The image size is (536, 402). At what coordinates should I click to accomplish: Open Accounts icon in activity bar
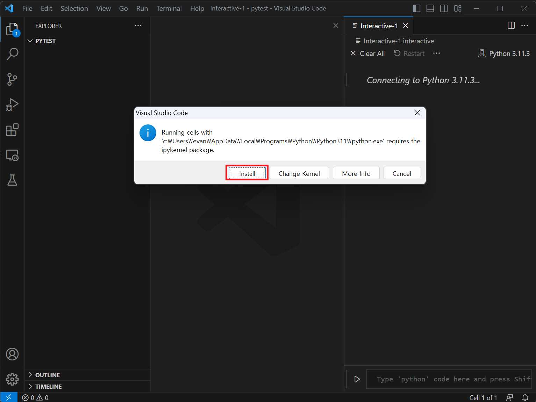coord(12,354)
